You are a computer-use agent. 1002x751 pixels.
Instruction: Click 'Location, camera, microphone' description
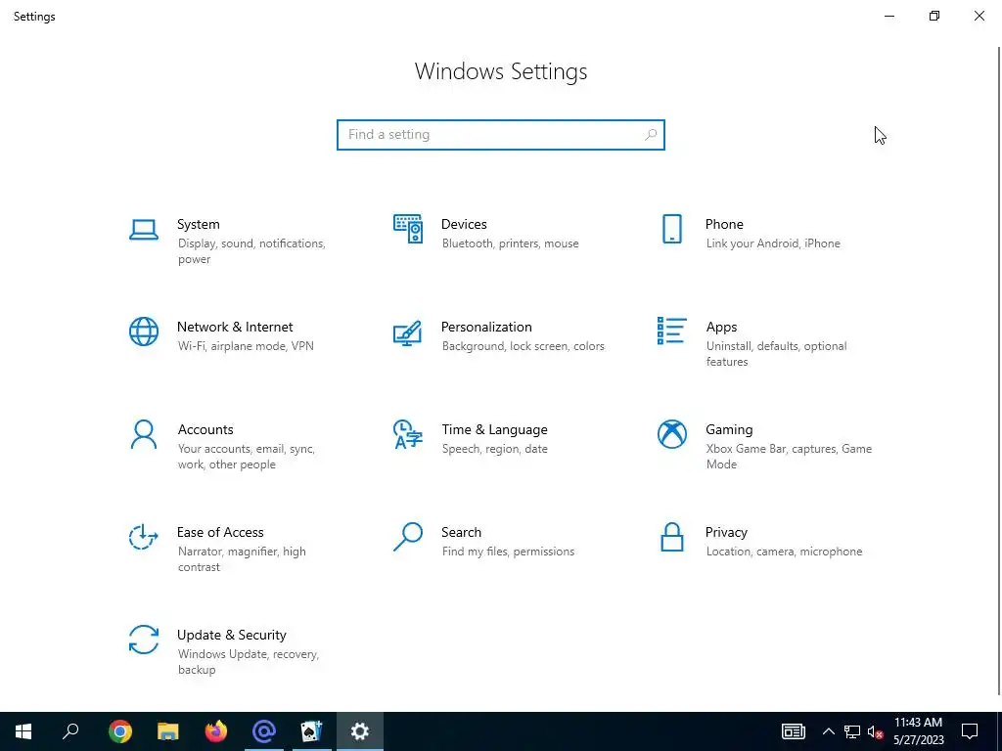point(784,552)
